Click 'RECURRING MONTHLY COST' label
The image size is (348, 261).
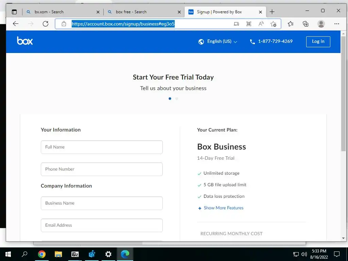pos(231,234)
